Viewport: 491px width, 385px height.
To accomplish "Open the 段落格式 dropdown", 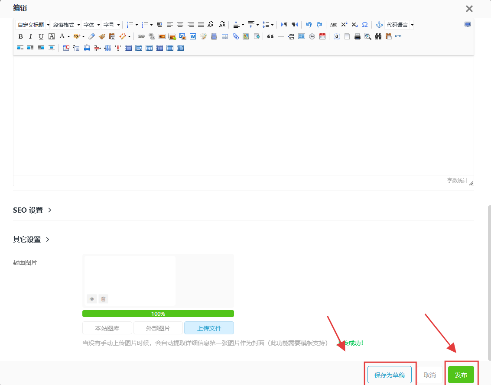I will point(66,25).
